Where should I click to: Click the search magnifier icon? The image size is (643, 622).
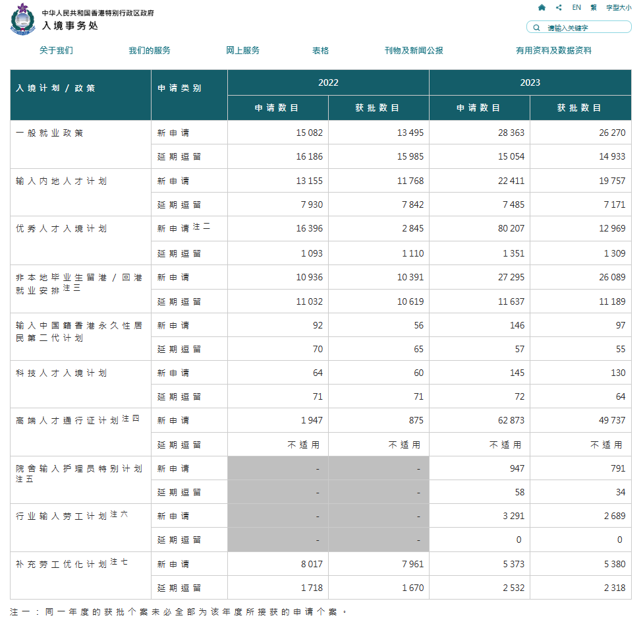click(x=536, y=28)
